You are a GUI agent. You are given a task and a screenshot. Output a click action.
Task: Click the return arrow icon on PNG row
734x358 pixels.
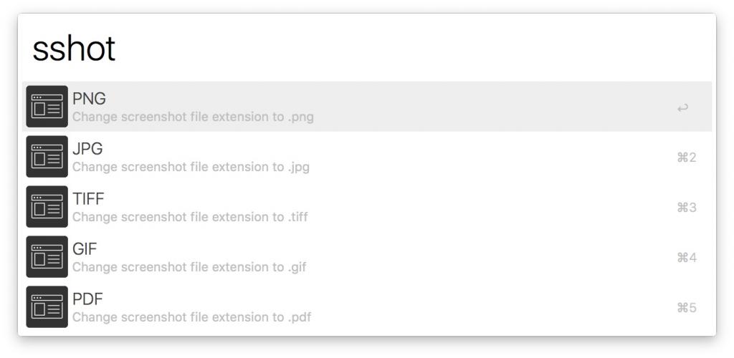coord(682,107)
